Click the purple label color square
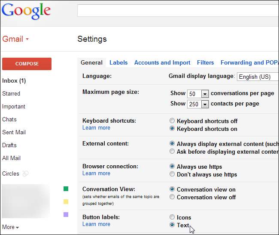The height and width of the screenshot is (235, 279). point(66,214)
